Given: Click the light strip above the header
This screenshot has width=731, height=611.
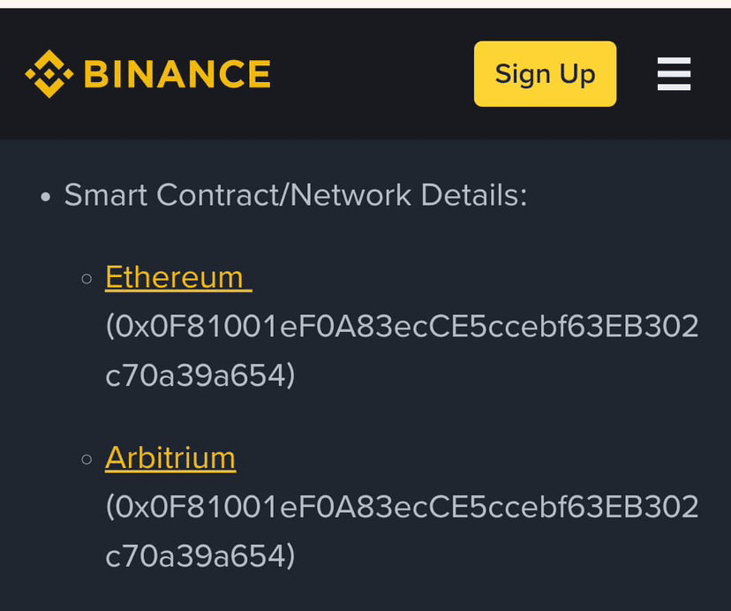Looking at the screenshot, I should coord(365,4).
